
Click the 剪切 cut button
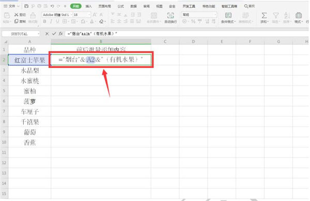(x=20, y=14)
